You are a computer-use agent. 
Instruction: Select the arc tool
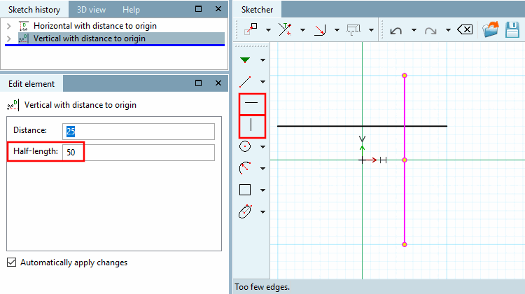pos(245,168)
